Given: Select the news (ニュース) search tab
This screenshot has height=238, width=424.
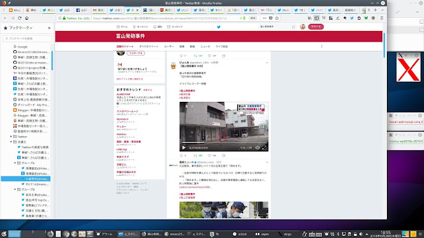Looking at the screenshot, I should [x=205, y=46].
